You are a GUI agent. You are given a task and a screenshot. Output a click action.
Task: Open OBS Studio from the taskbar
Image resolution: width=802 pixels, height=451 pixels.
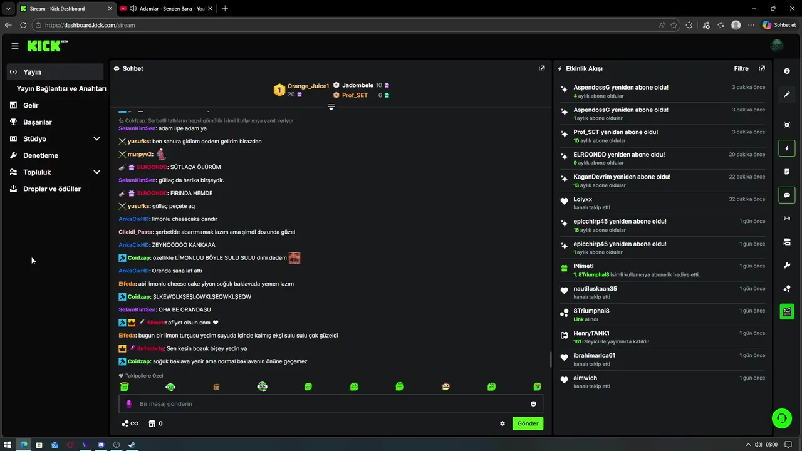(116, 445)
